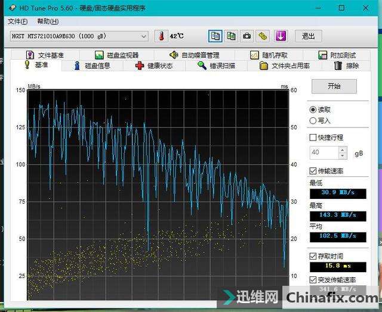Click the 开始 start button
Viewport: 382px width, 312px height.
(334, 86)
